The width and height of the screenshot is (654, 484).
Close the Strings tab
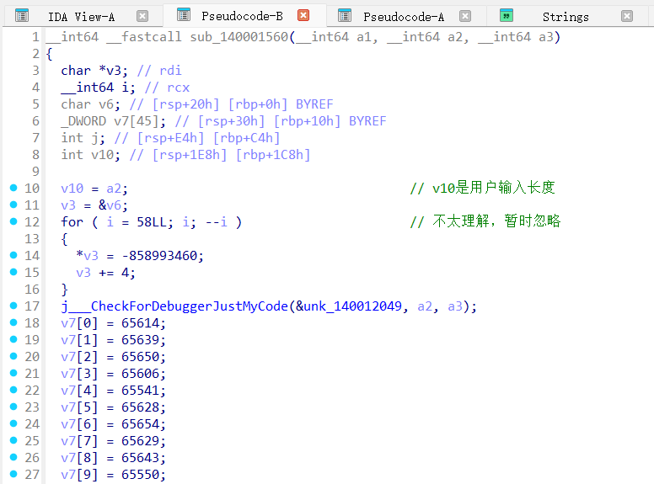coord(627,16)
